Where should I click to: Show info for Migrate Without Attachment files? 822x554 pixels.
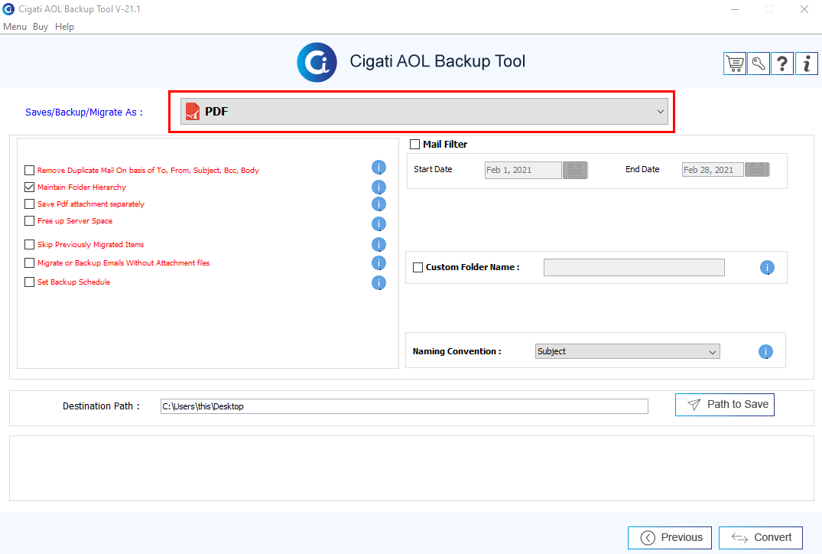[x=379, y=262]
